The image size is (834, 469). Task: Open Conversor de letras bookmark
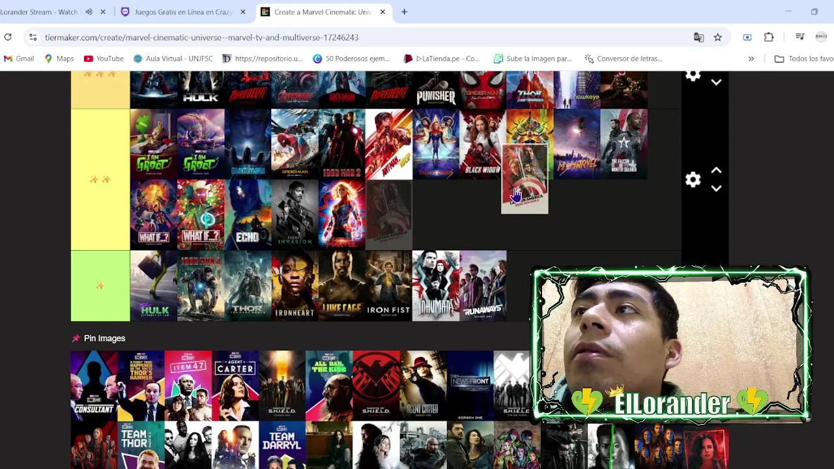[x=624, y=59]
